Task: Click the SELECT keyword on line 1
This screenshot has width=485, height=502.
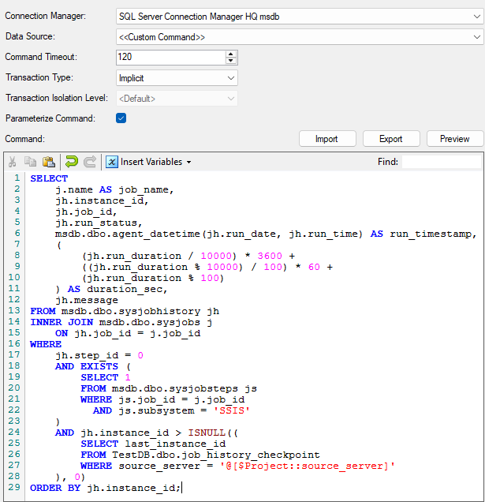Action: (49, 178)
